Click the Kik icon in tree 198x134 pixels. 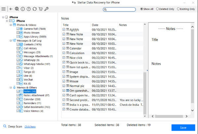[21, 83]
